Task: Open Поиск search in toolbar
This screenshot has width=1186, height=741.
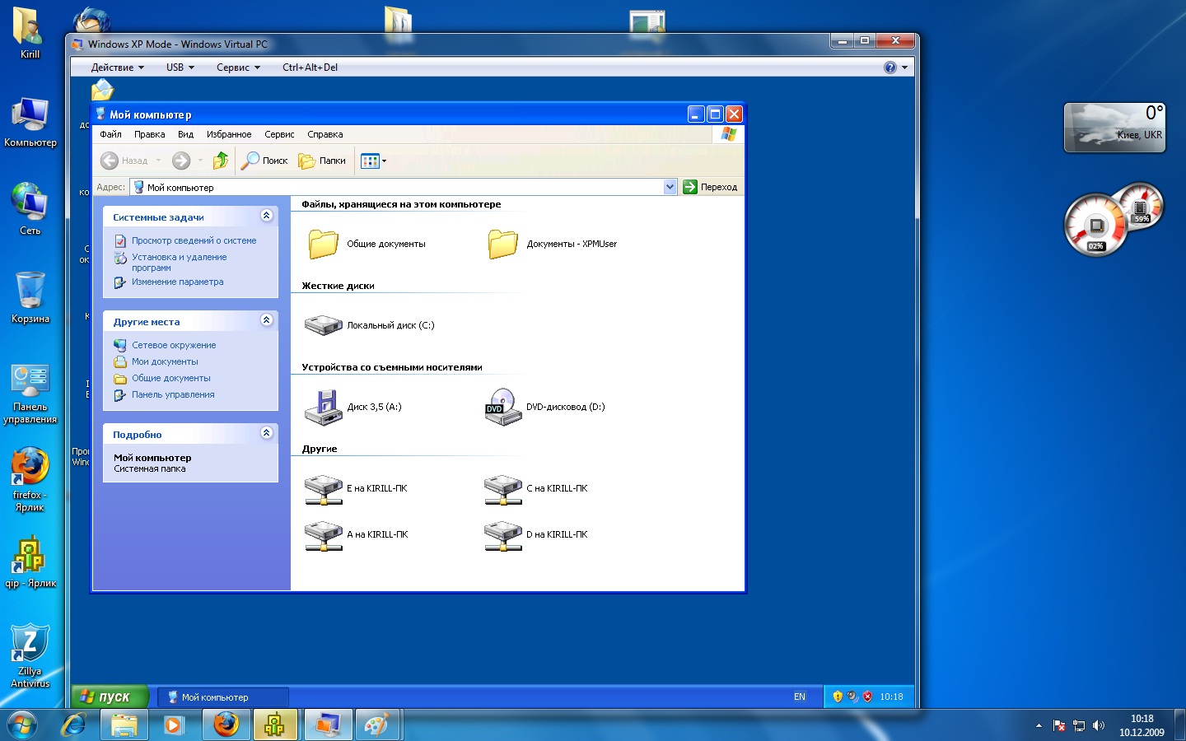Action: pyautogui.click(x=264, y=161)
